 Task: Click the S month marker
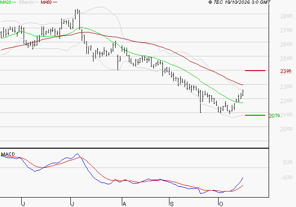point(171,204)
